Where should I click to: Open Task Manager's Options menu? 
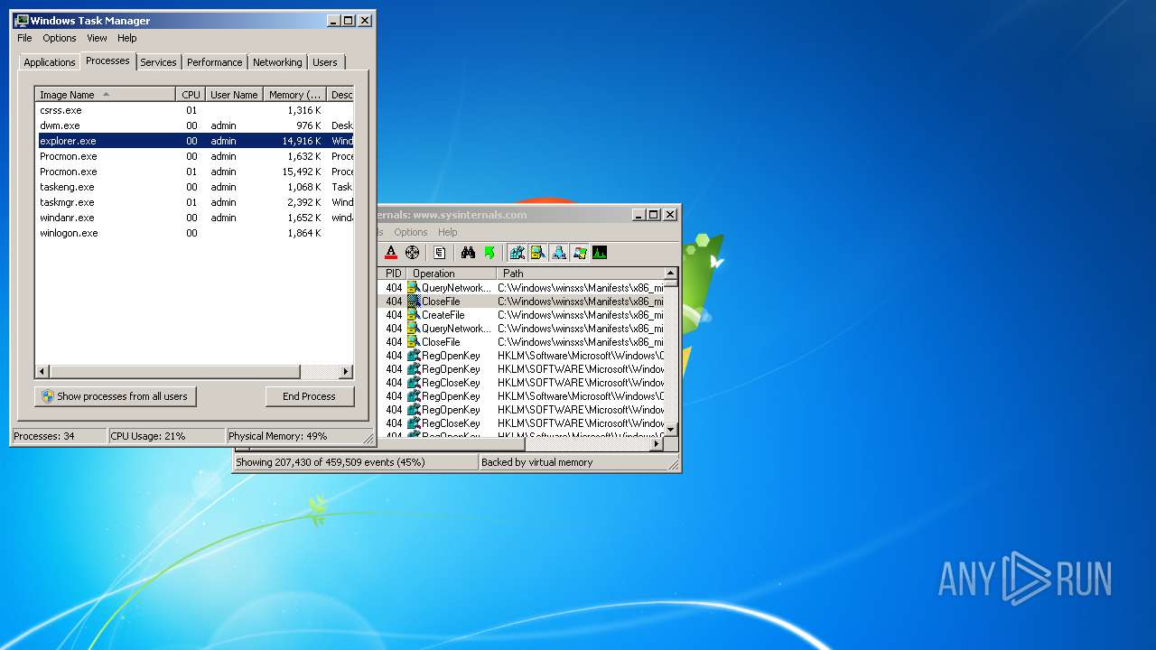(x=60, y=38)
